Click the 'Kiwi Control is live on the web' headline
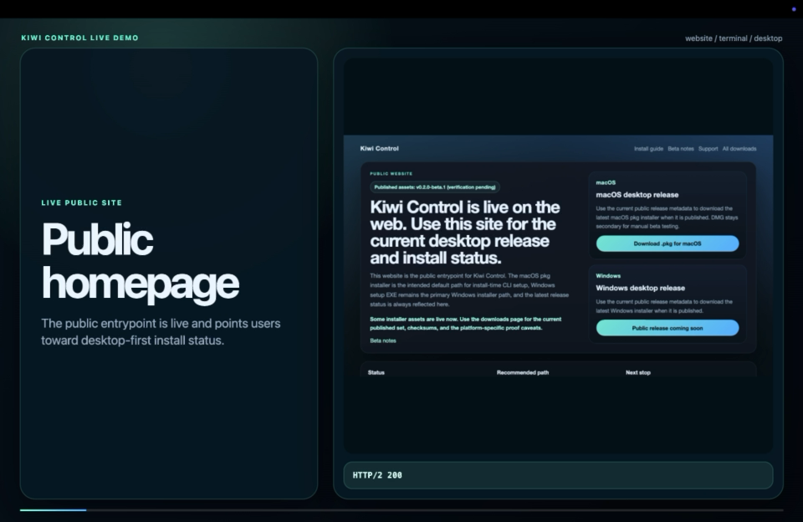Image resolution: width=803 pixels, height=522 pixels. point(465,232)
